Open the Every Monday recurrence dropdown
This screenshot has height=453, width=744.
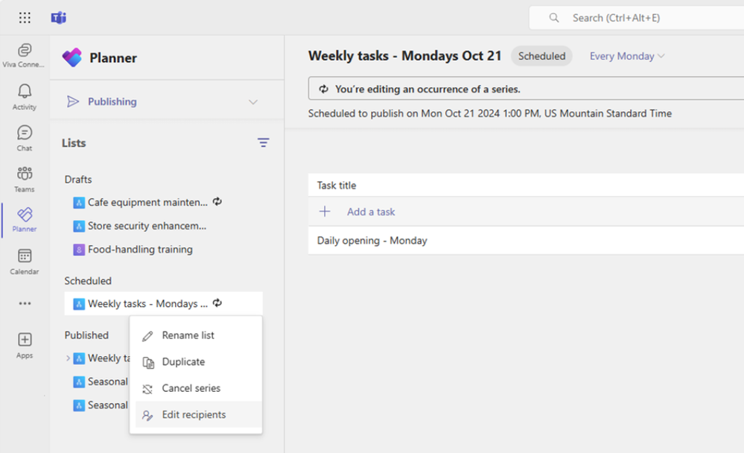626,56
